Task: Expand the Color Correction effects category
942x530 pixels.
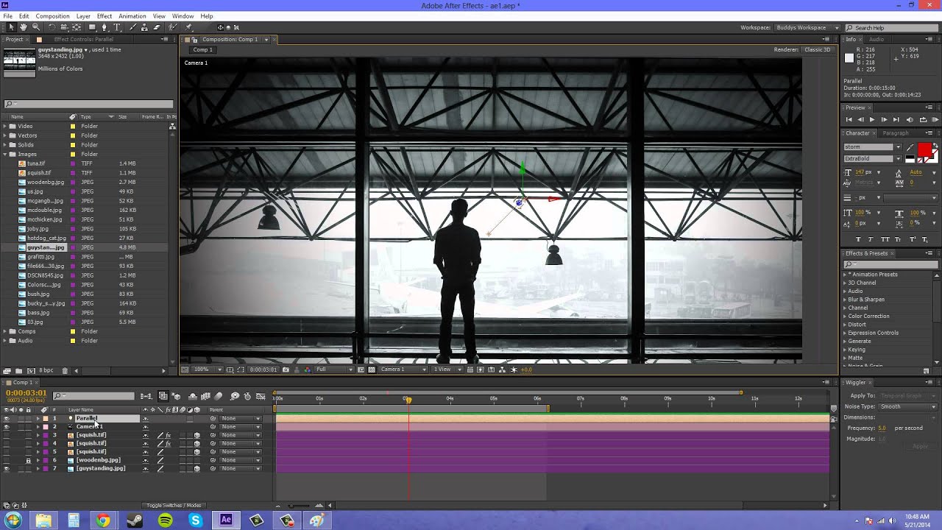Action: coord(845,316)
